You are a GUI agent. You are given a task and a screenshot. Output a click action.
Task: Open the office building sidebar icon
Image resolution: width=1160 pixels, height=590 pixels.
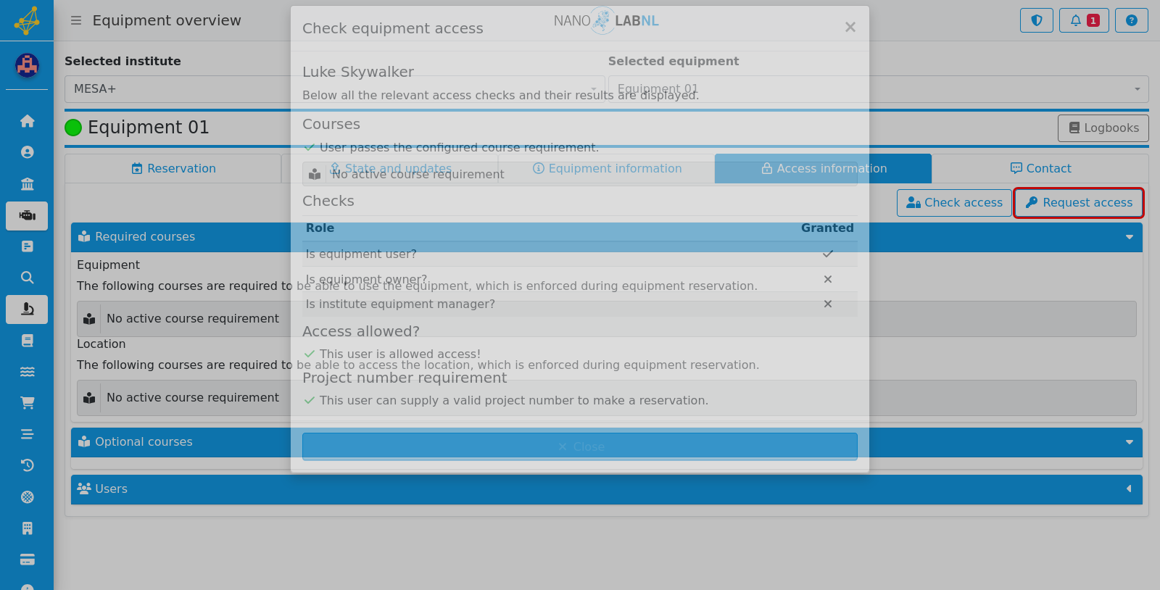click(x=27, y=528)
